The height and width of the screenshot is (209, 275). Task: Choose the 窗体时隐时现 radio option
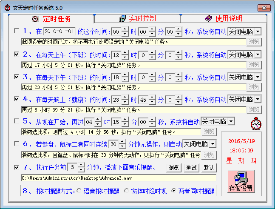[x=126, y=191]
